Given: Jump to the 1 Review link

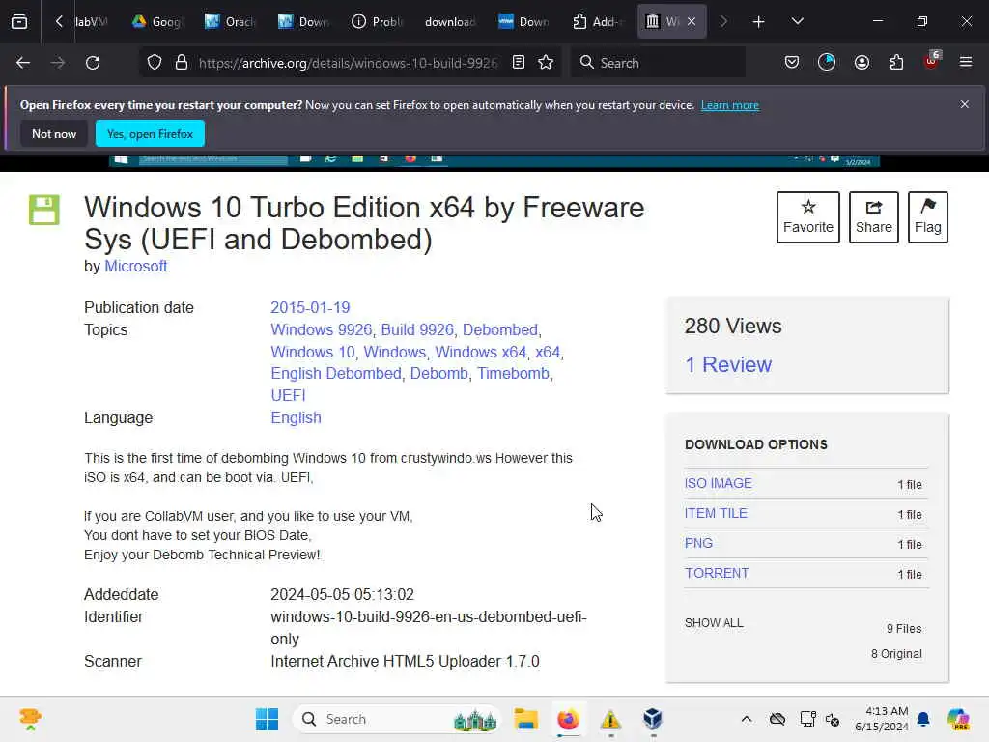Looking at the screenshot, I should tap(728, 364).
